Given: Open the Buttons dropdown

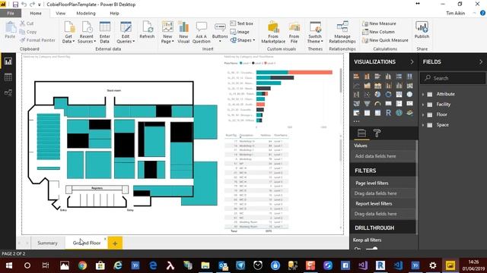Looking at the screenshot, I should pos(220,32).
